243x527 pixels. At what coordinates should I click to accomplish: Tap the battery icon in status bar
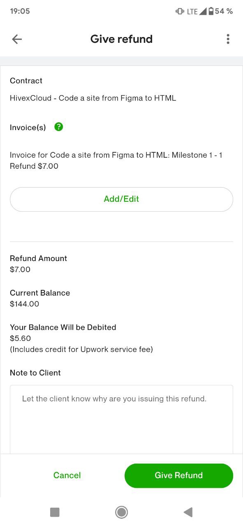point(211,11)
